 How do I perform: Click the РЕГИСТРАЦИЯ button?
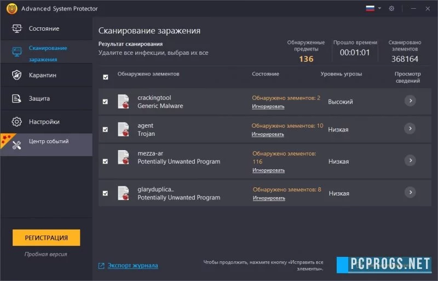point(47,238)
